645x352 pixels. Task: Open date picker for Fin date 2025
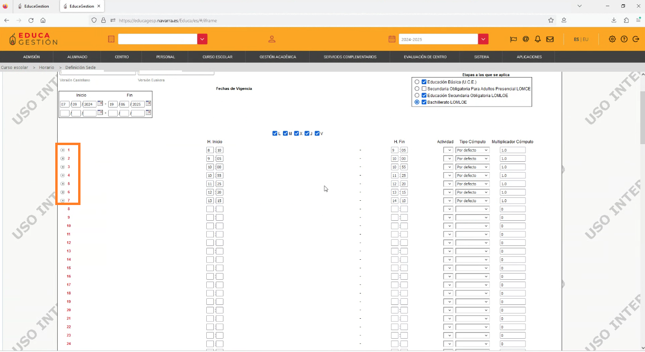click(149, 103)
